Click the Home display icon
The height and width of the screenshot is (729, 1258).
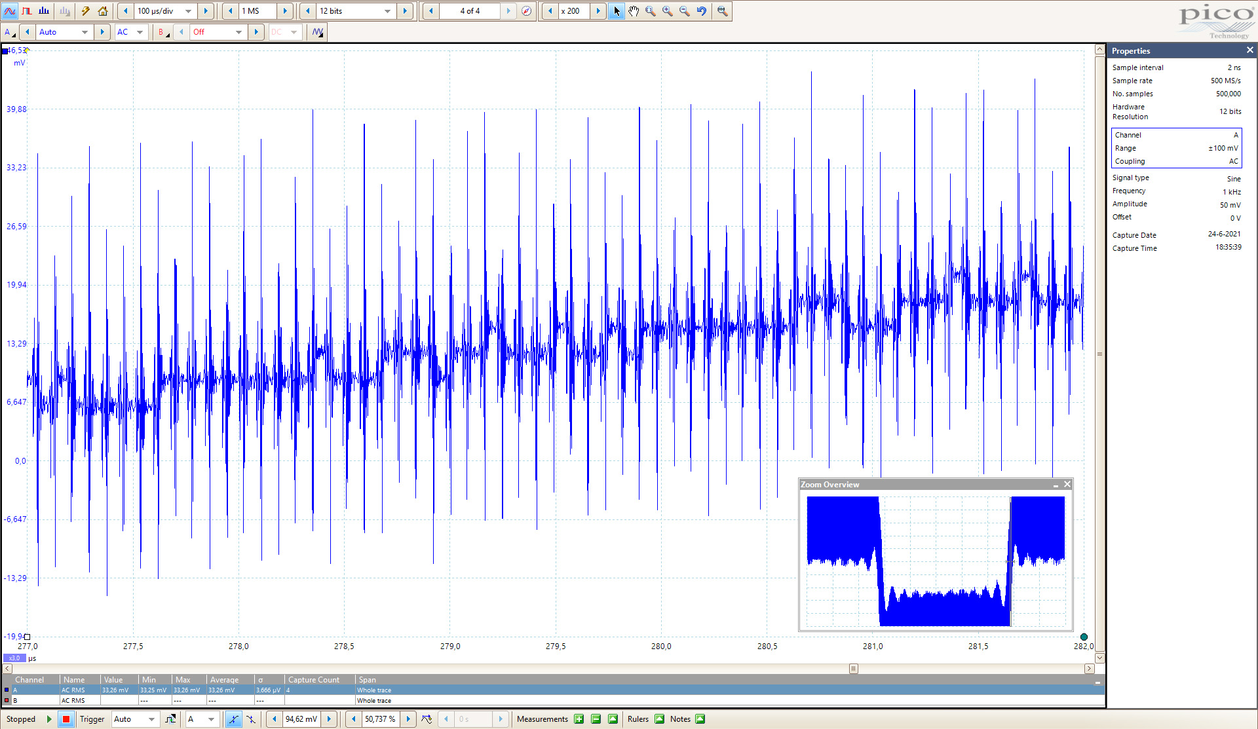coord(103,11)
